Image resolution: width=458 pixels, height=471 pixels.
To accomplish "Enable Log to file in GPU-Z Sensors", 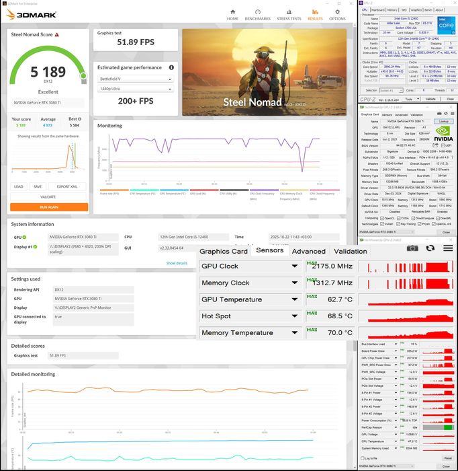I will click(363, 458).
